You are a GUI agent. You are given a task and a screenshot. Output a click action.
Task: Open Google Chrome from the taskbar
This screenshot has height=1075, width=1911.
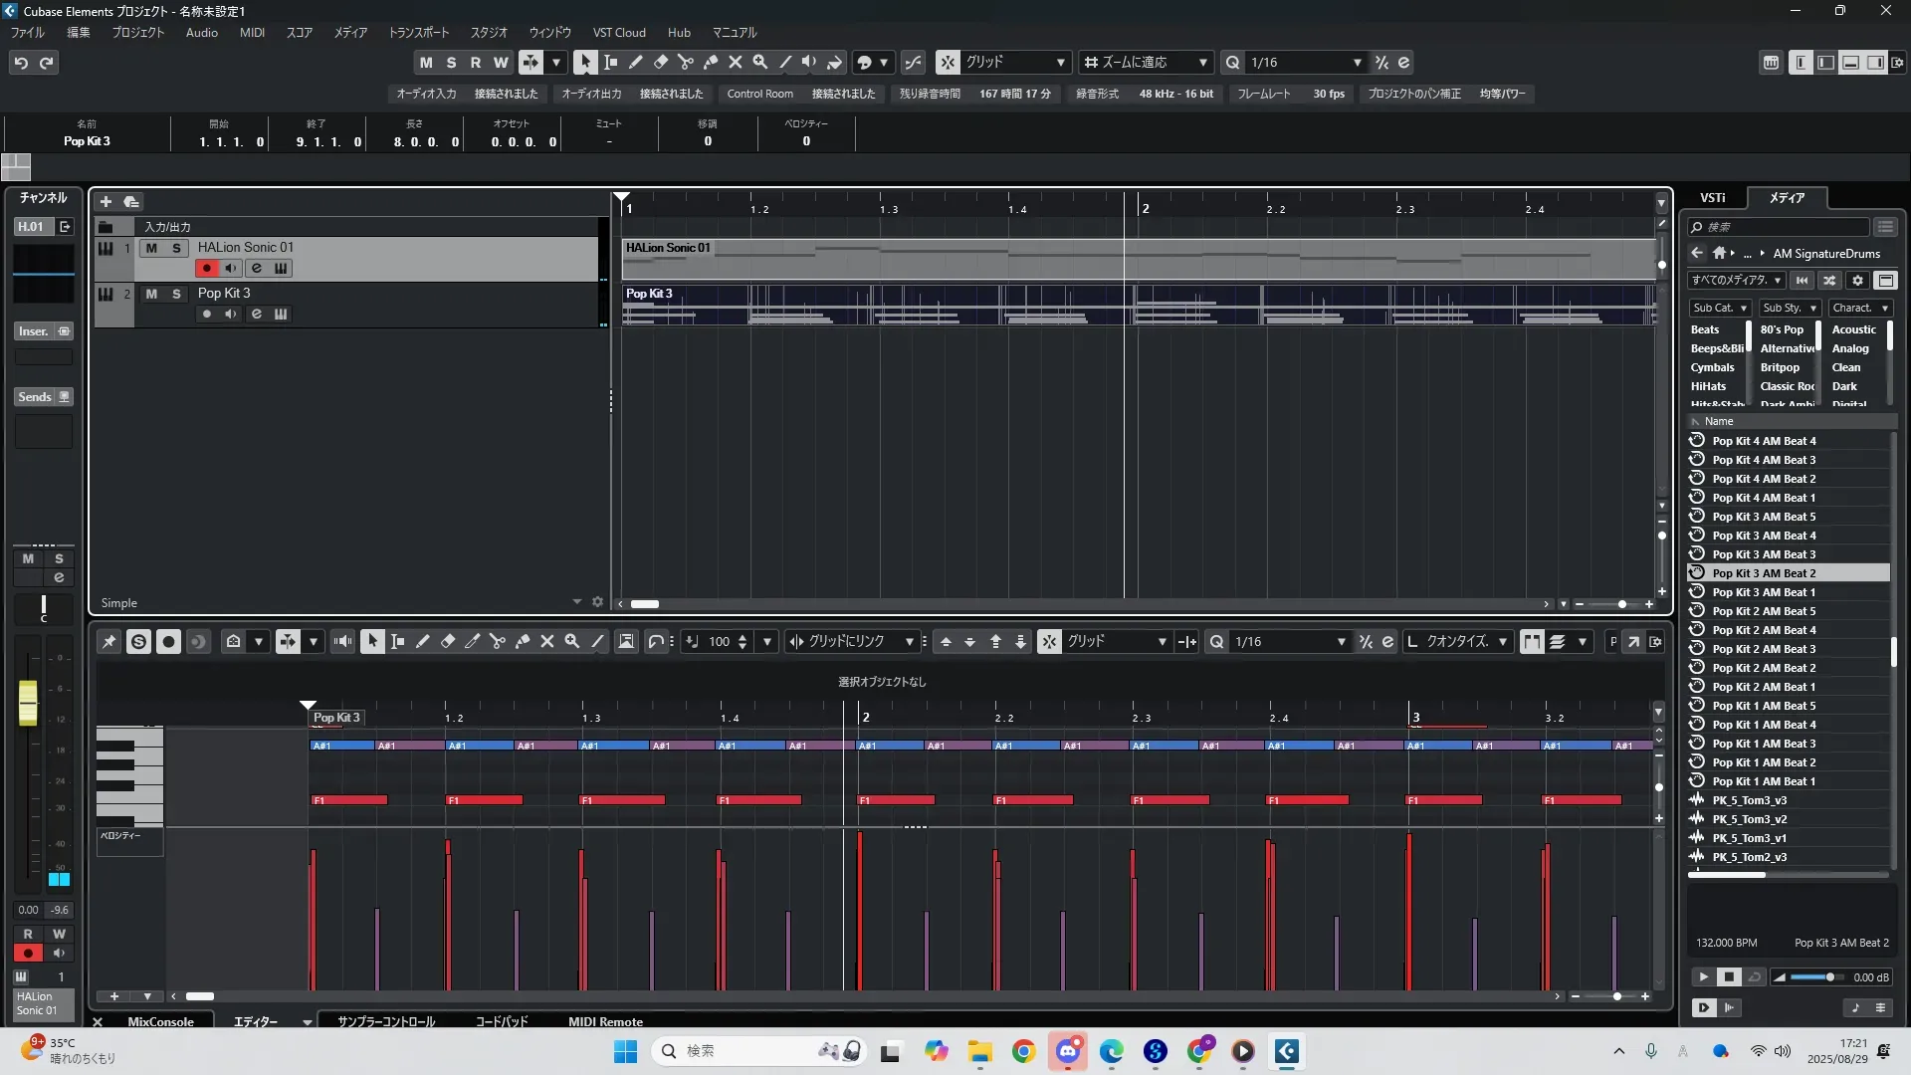click(1023, 1051)
